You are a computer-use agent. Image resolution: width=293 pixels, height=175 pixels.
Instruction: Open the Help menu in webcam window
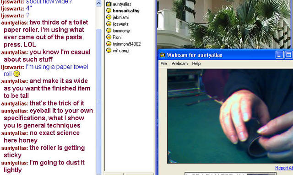[x=196, y=64]
